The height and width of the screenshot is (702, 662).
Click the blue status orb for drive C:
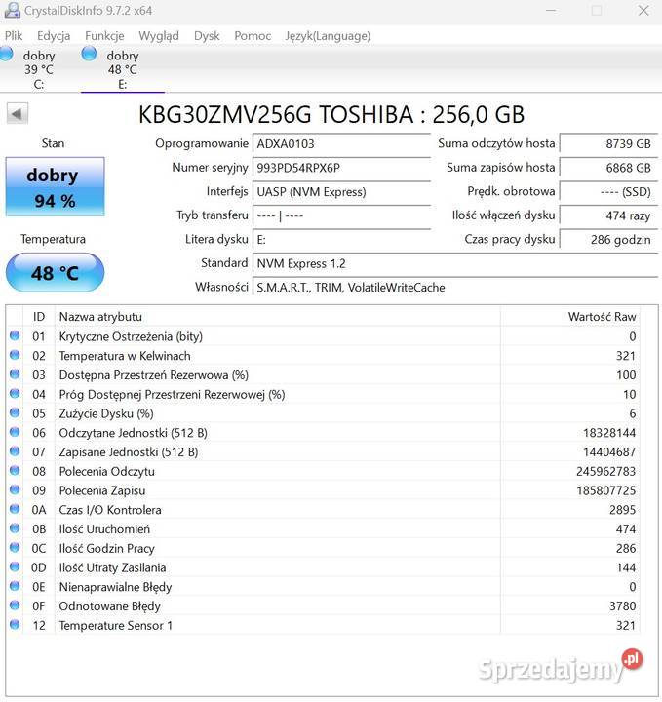(6, 54)
